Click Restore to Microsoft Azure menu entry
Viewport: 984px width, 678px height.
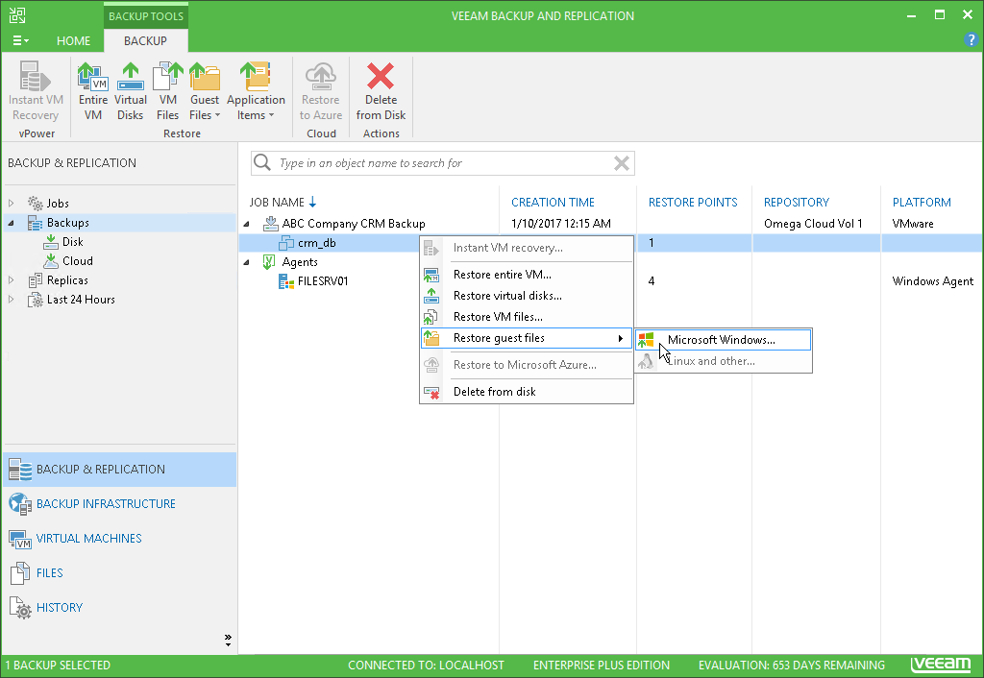pyautogui.click(x=526, y=365)
